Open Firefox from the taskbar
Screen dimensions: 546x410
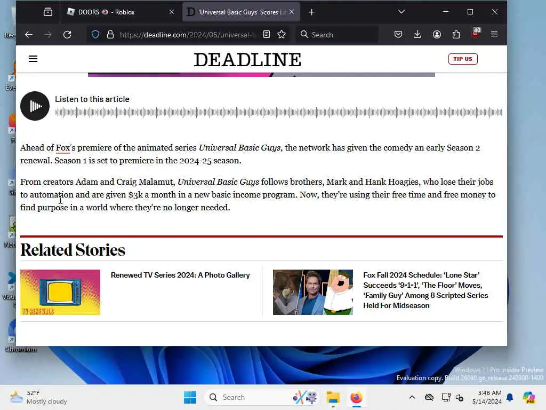pyautogui.click(x=356, y=397)
